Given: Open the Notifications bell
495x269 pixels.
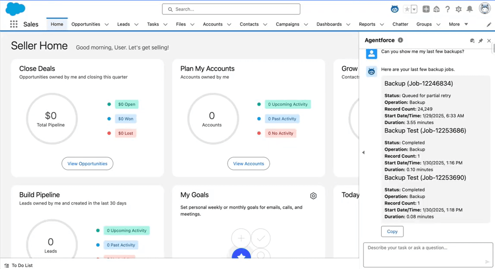Looking at the screenshot, I should (x=470, y=9).
